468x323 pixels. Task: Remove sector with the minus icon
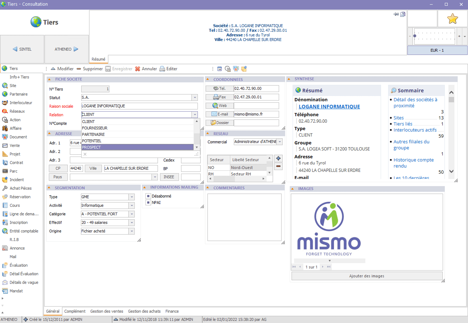click(x=278, y=166)
